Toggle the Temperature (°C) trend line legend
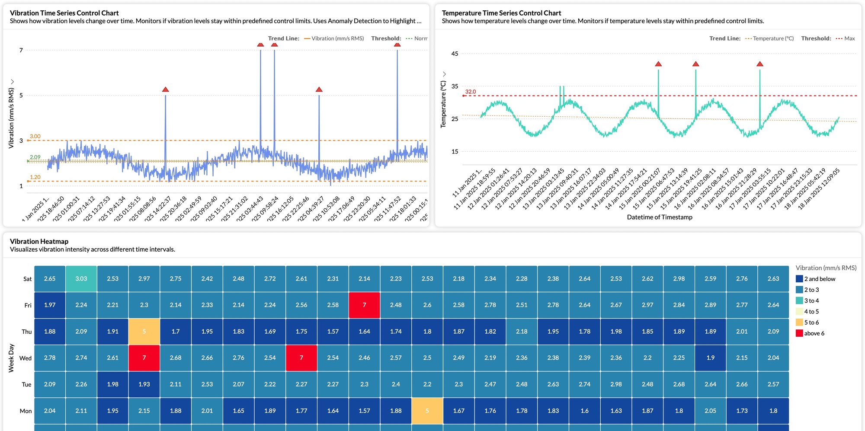The width and height of the screenshot is (865, 431). tap(770, 38)
